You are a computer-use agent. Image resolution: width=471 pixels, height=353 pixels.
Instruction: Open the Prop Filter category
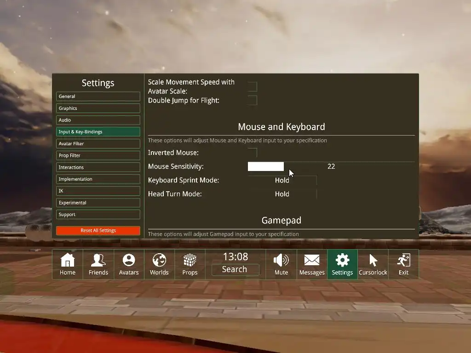point(98,155)
